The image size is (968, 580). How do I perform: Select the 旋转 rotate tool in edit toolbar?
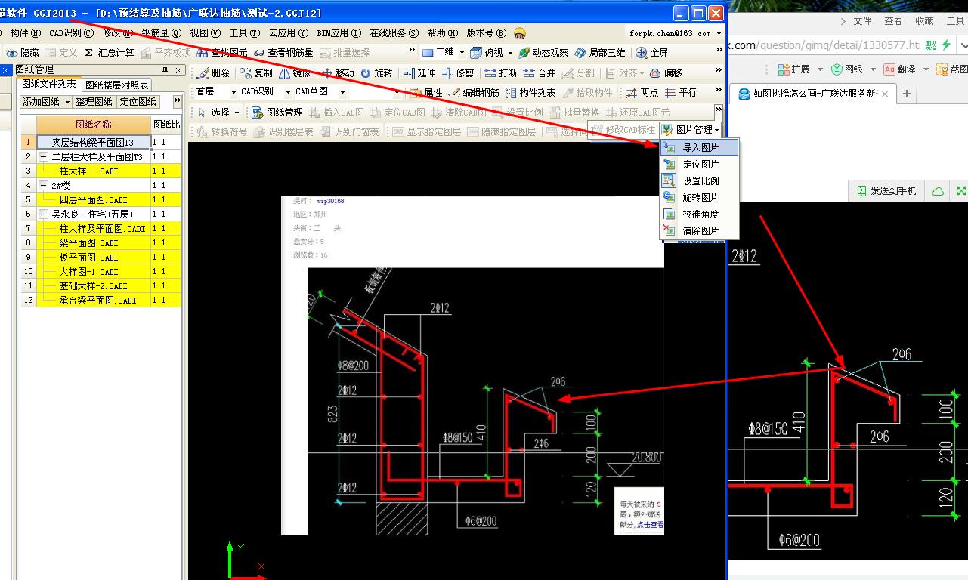coord(376,73)
